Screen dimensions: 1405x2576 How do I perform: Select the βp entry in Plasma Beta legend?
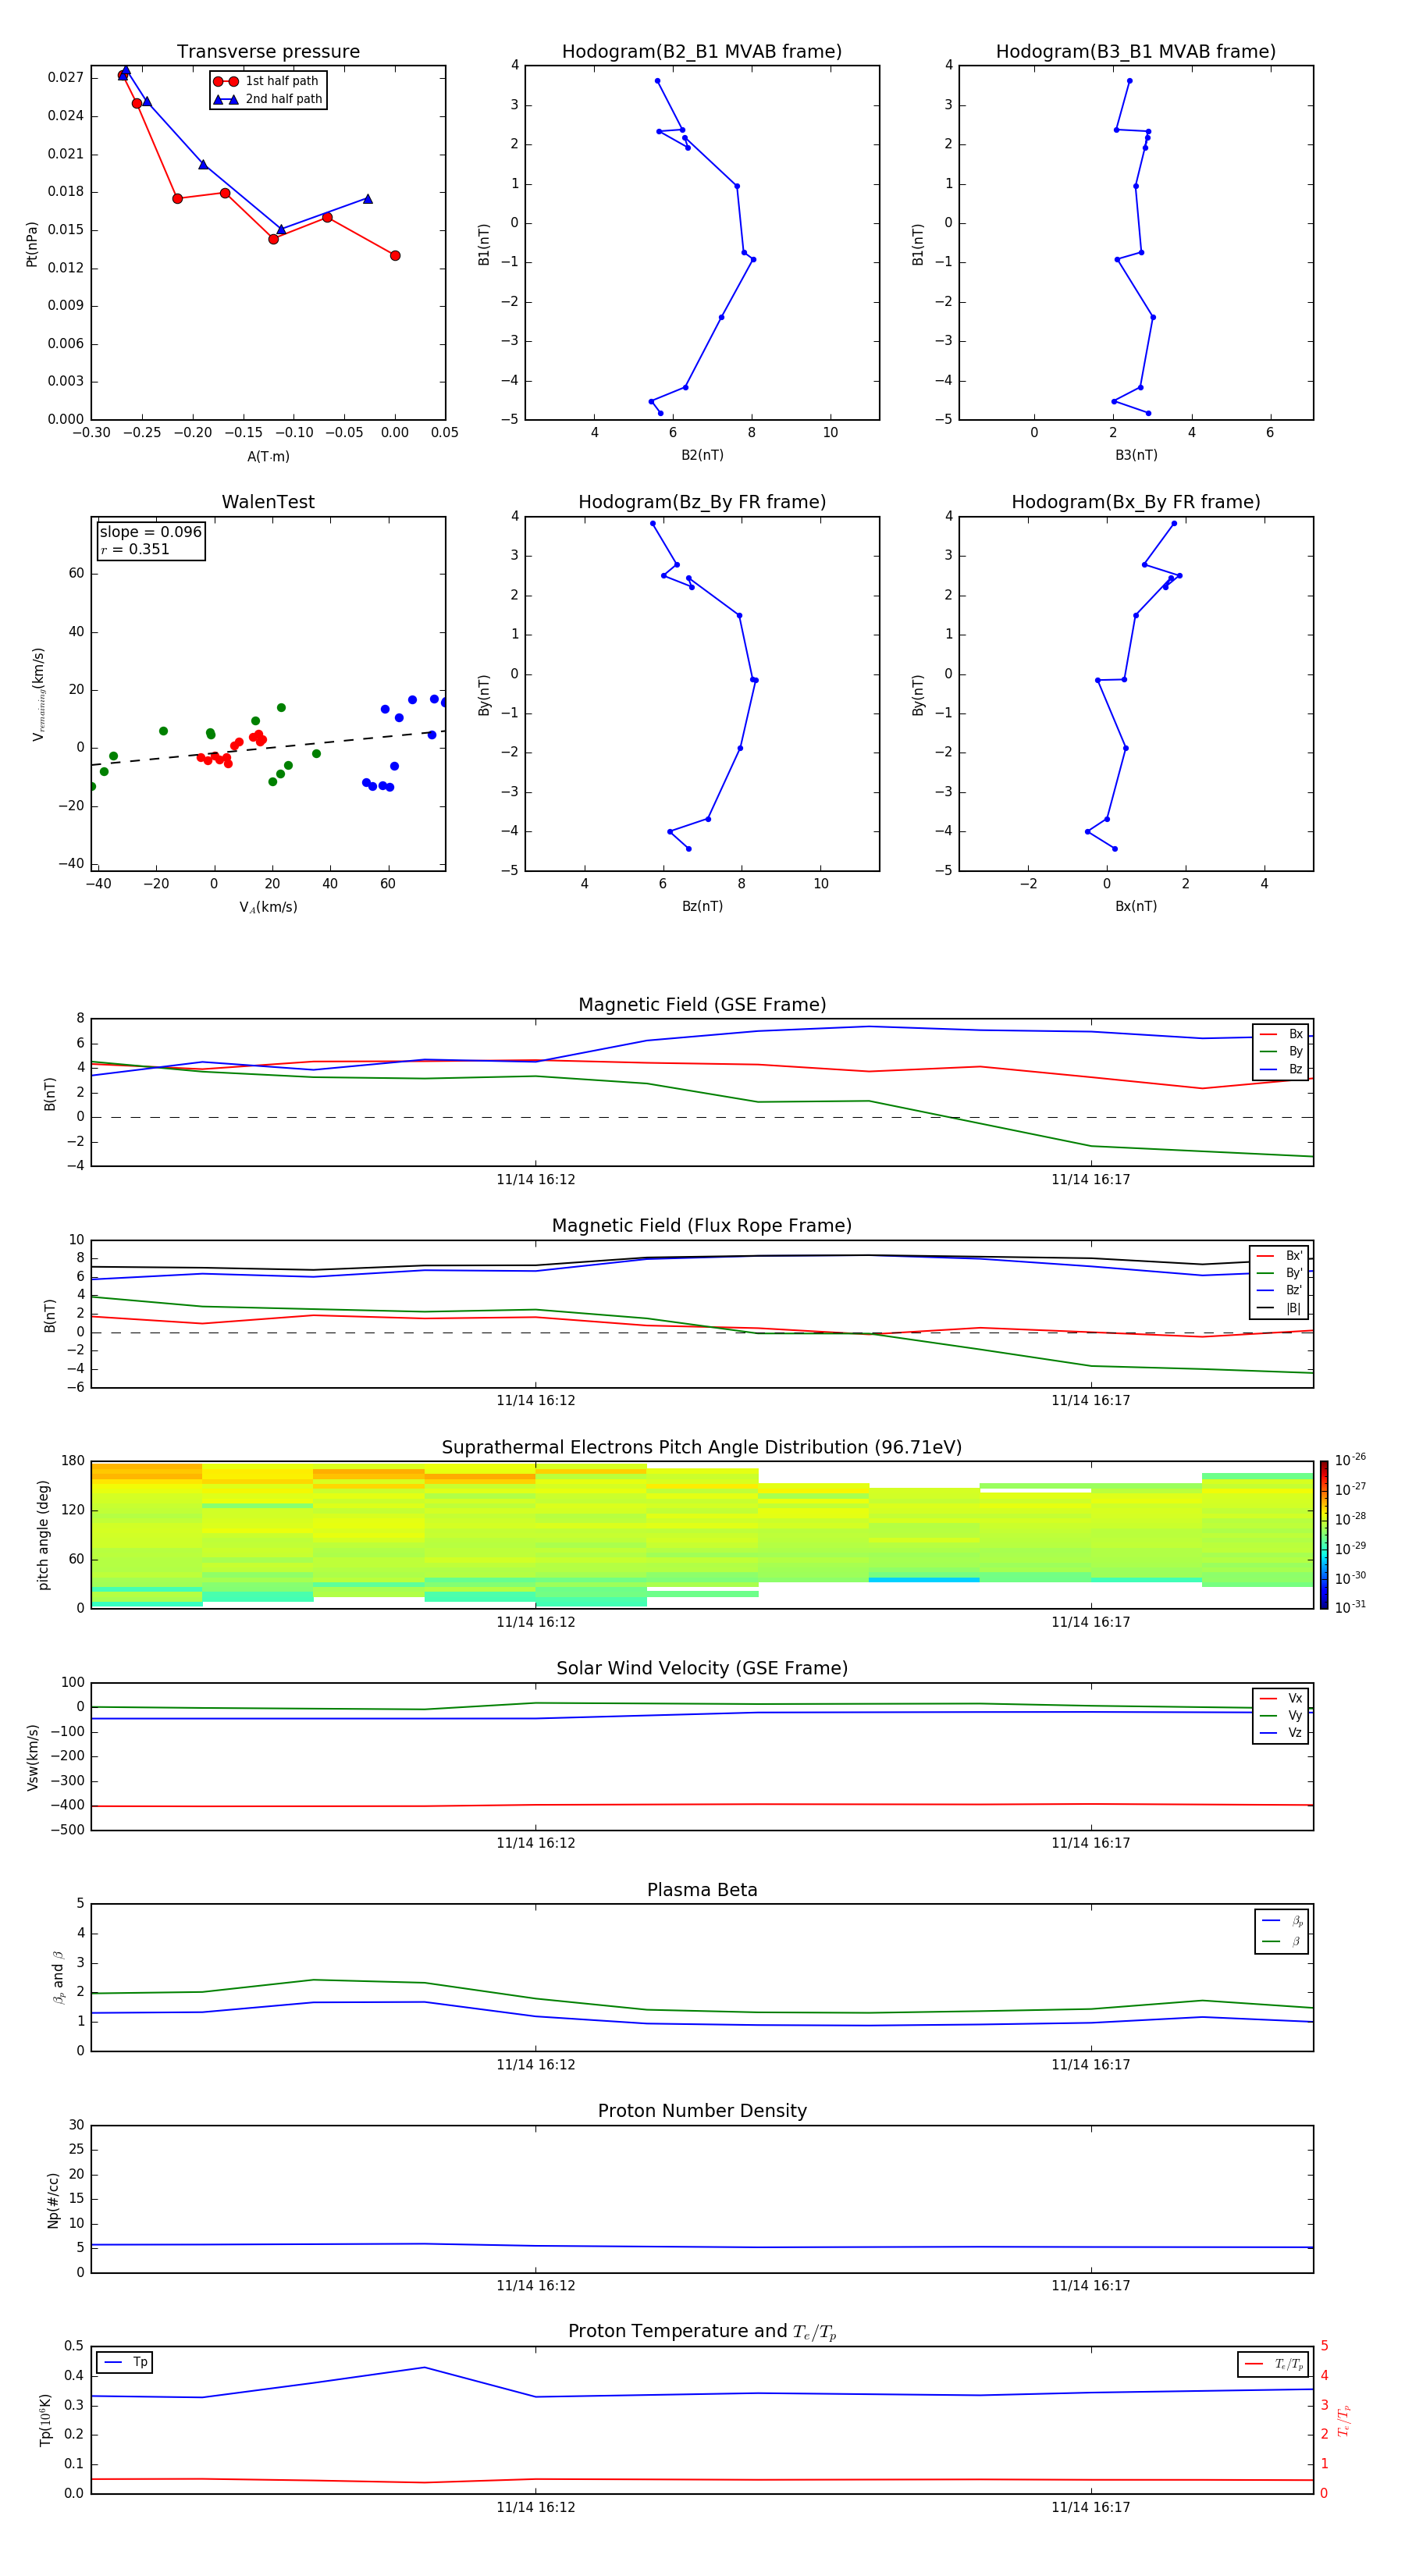click(1282, 1921)
